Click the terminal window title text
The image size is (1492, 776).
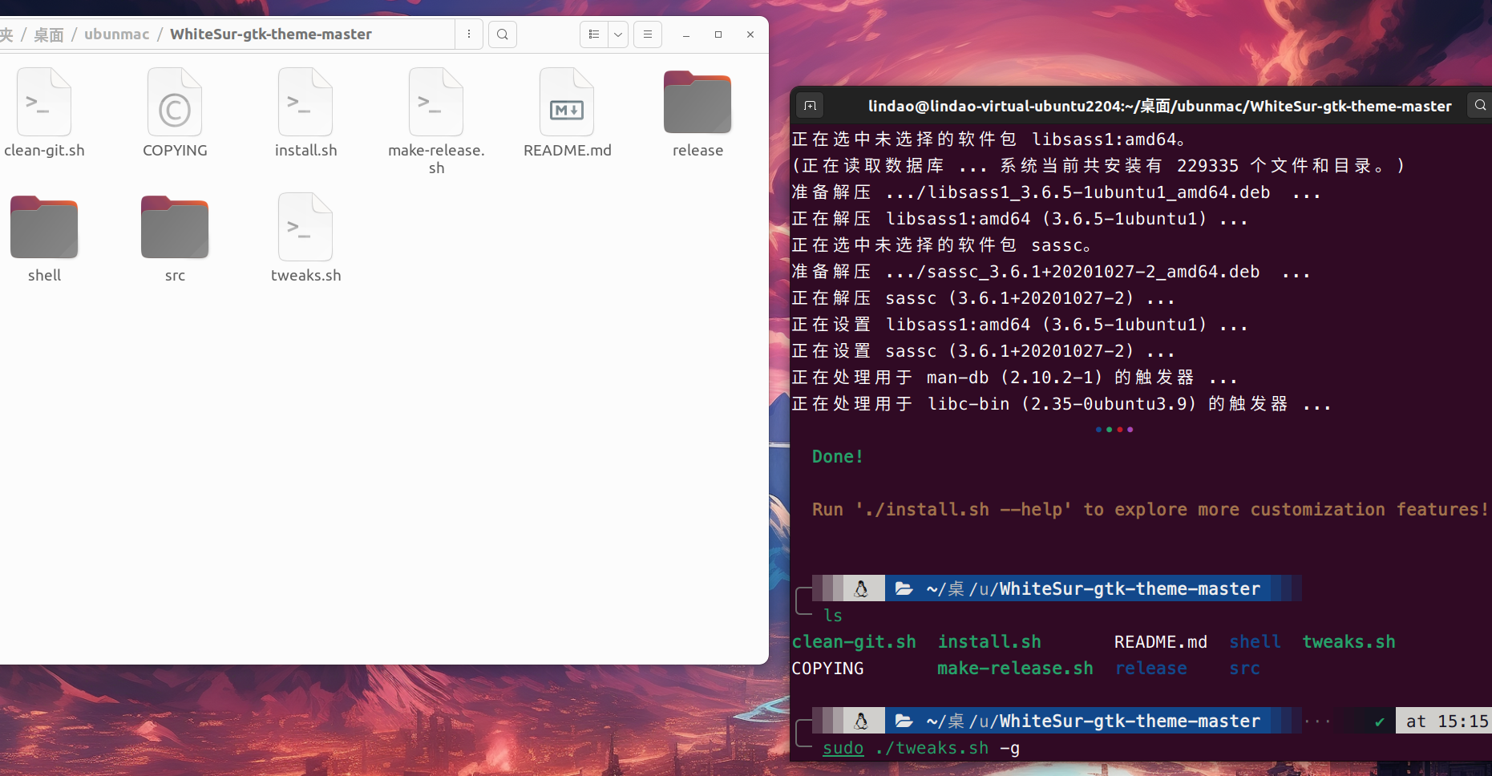pos(1159,106)
